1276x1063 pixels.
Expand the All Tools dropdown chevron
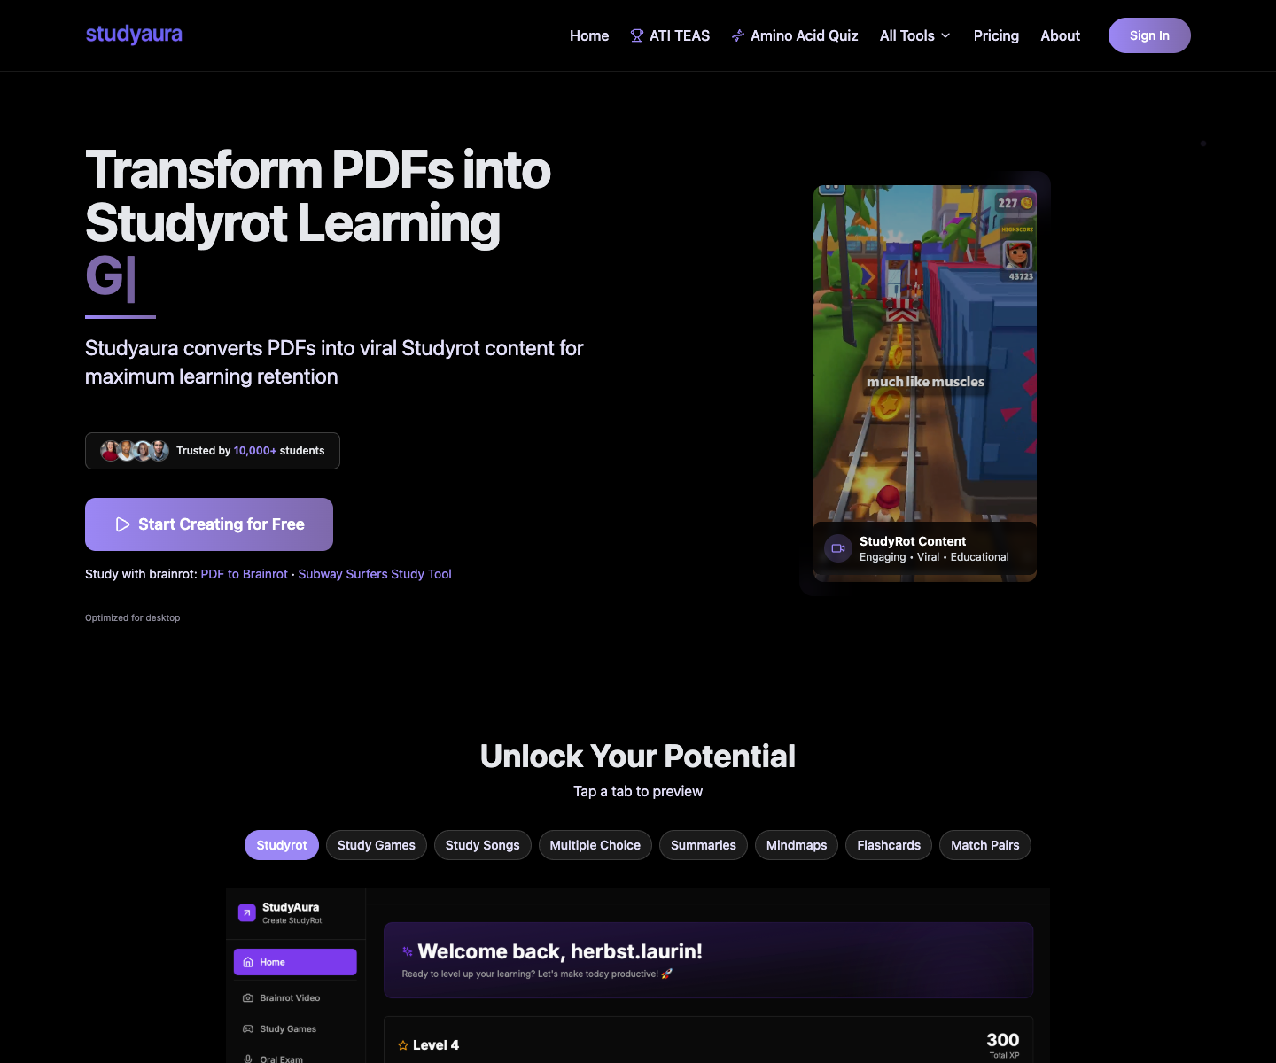click(945, 35)
